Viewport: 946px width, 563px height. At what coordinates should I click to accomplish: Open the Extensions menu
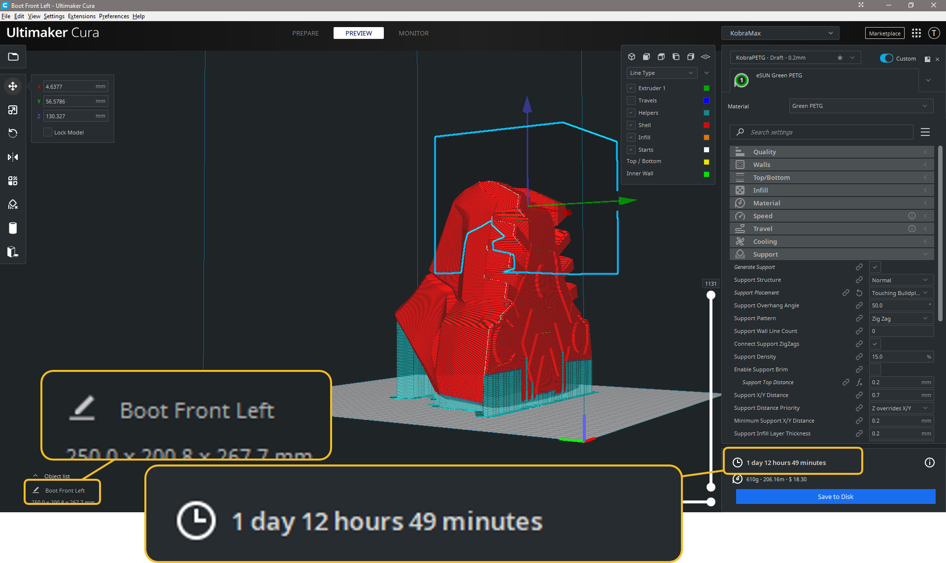82,16
